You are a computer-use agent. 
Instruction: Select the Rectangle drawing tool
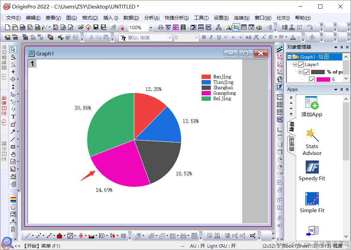13,147
